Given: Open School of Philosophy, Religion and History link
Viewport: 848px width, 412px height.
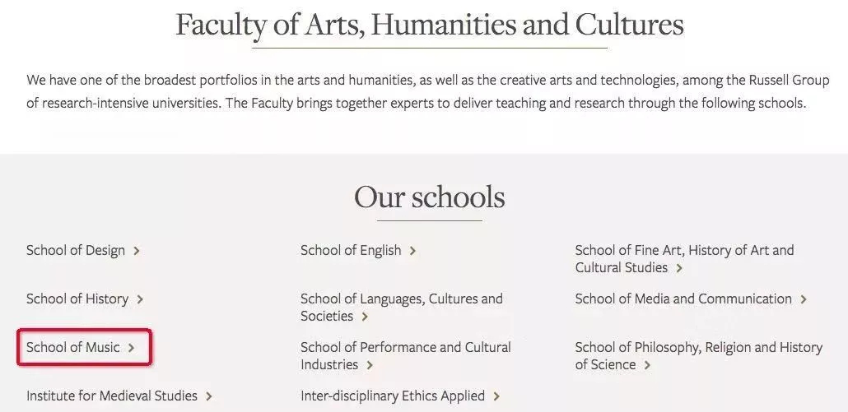Looking at the screenshot, I should tap(698, 348).
